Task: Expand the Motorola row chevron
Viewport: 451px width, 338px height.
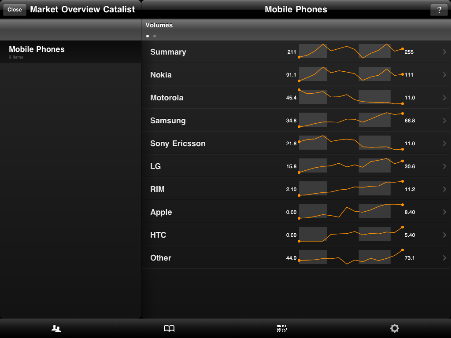Action: (444, 98)
